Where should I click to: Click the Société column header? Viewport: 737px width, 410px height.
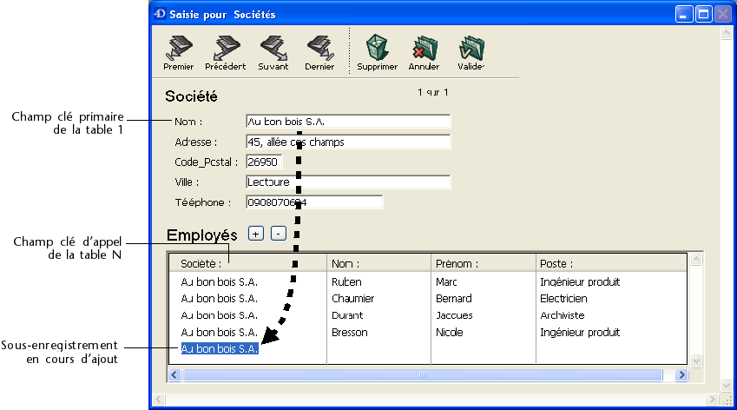(x=247, y=263)
